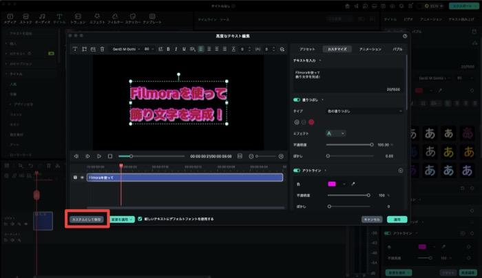Open Titles tool in main Filmora toolbar
The height and width of the screenshot is (278, 482).
(x=59, y=19)
